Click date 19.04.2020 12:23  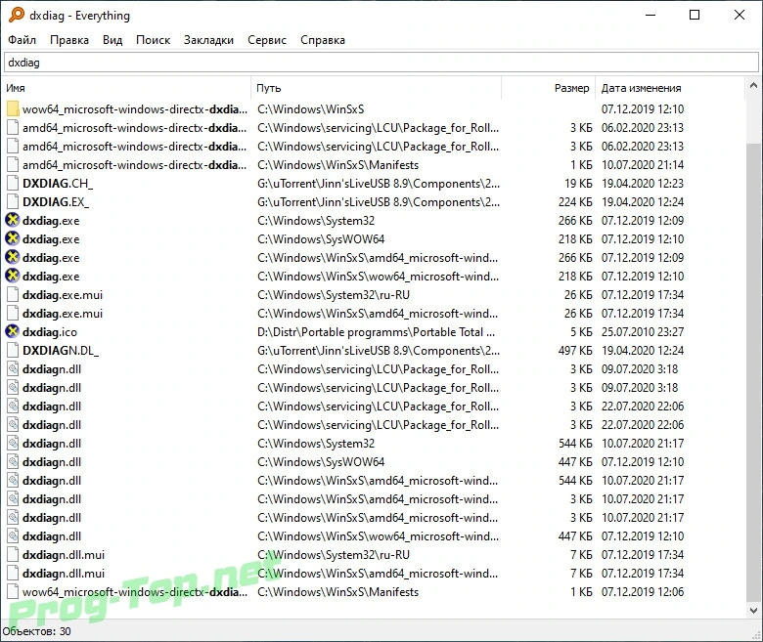(x=643, y=184)
